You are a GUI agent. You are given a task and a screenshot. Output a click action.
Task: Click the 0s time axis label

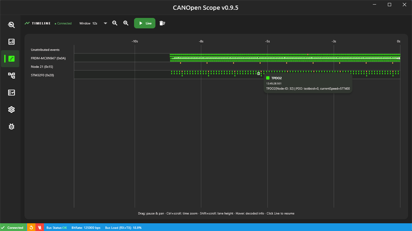pos(398,41)
